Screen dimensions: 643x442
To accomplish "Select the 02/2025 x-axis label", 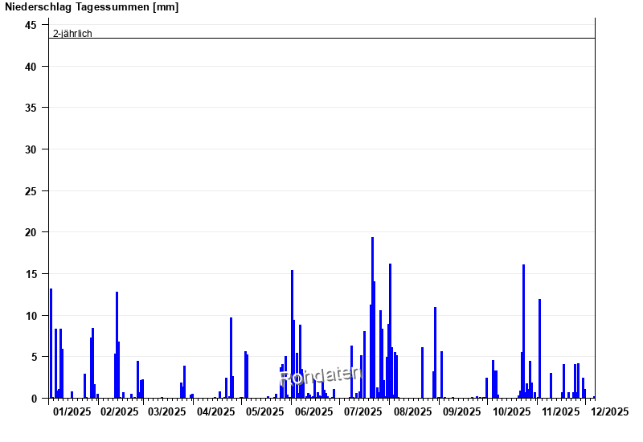I will (119, 411).
